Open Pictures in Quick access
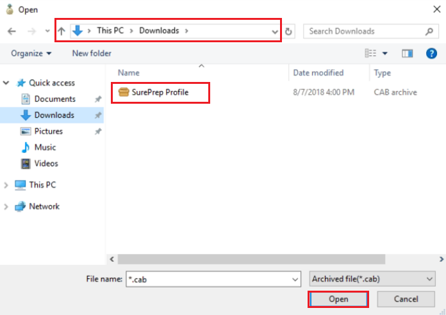The height and width of the screenshot is (315, 446). pos(48,131)
